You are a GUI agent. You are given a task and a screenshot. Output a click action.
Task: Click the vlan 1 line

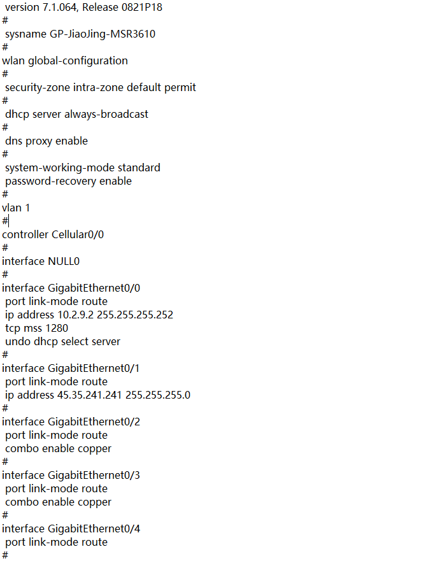(16, 208)
